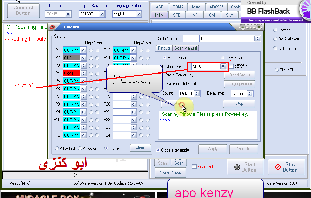
Task: Select the Rd Anti-theft radio option
Action: point(275,39)
